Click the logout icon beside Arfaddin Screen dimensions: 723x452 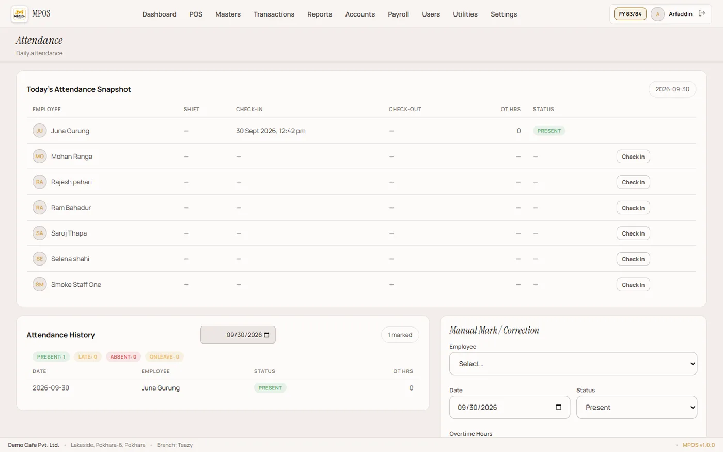pos(702,13)
